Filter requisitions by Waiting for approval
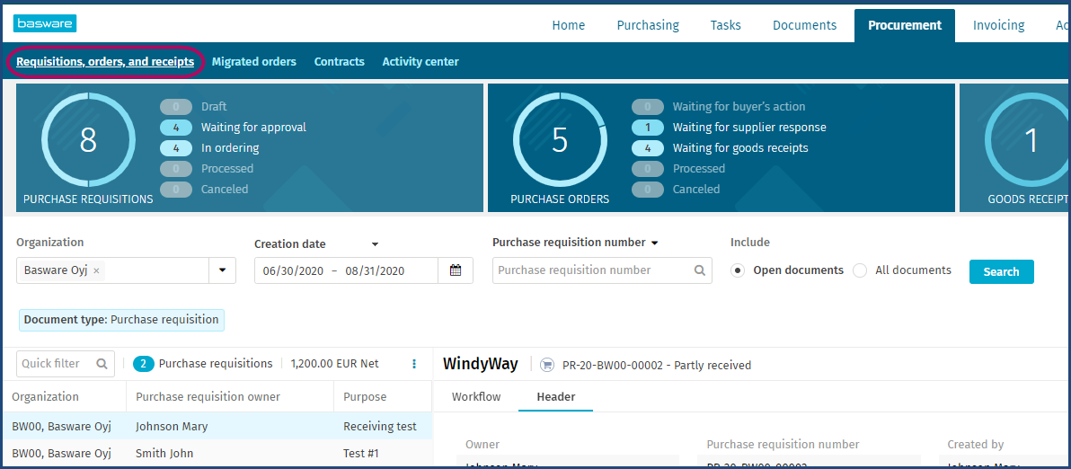The height and width of the screenshot is (469, 1071). [234, 127]
